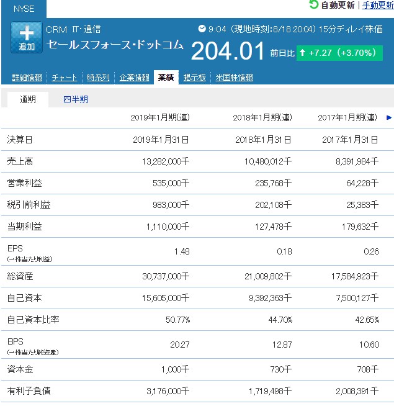Open the 米国株情報 tab
The image size is (394, 406).
(234, 78)
